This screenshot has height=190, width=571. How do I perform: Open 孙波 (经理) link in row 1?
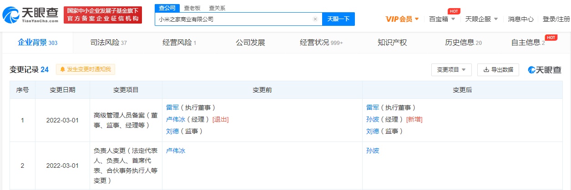click(373, 119)
